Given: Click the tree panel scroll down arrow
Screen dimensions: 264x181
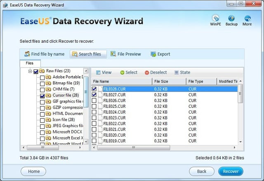Looking at the screenshot, I should click(x=86, y=142).
